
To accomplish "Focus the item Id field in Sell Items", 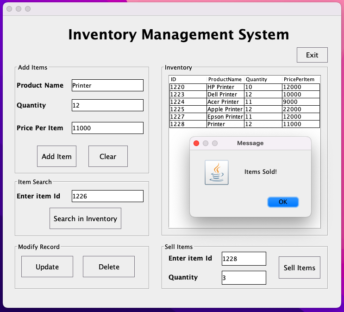I will (x=244, y=259).
